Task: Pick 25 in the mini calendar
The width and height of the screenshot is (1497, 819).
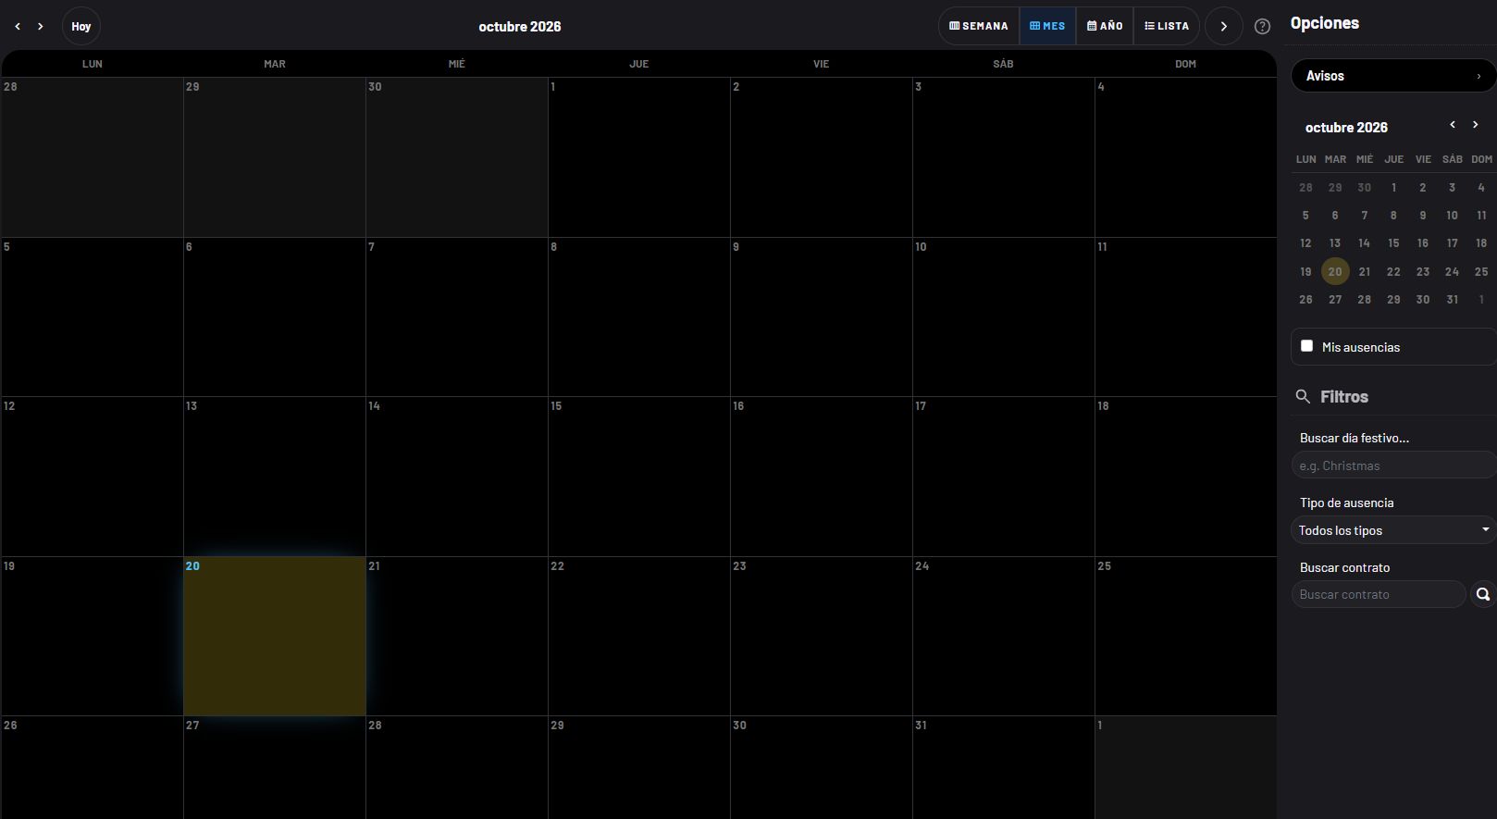Action: [1481, 271]
